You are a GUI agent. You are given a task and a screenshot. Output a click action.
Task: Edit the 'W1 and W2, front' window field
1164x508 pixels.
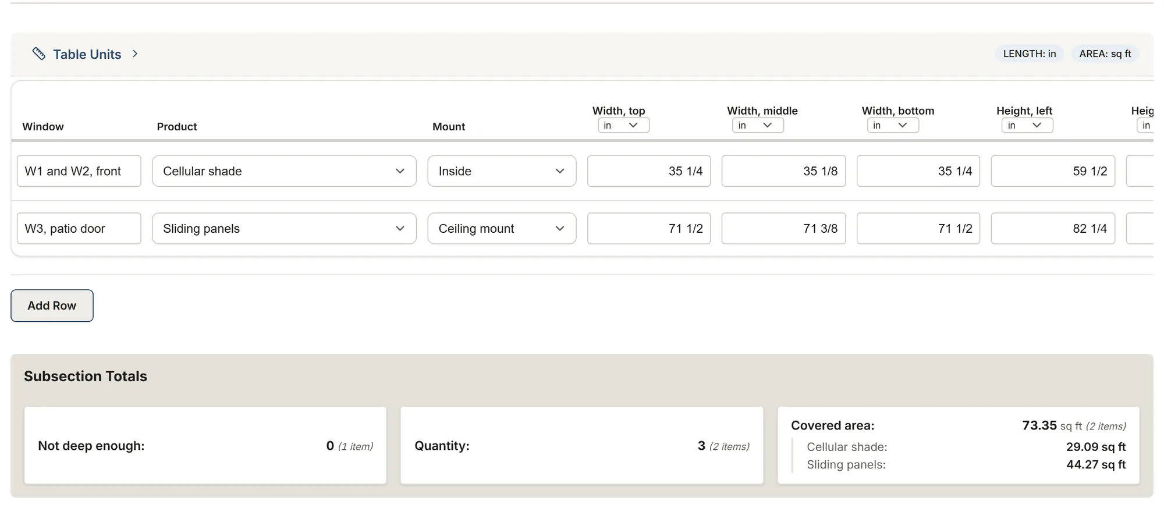pyautogui.click(x=79, y=171)
